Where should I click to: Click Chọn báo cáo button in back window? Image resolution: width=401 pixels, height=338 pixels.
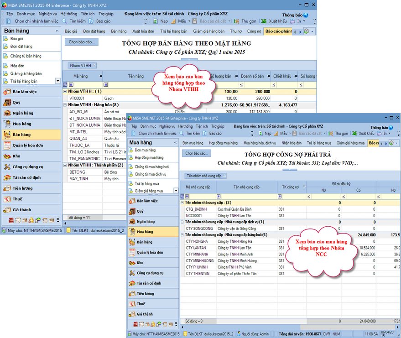[82, 42]
